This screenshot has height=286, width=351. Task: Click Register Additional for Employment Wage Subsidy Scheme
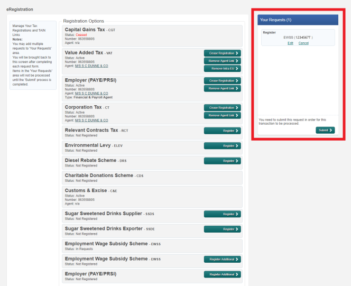222,260
